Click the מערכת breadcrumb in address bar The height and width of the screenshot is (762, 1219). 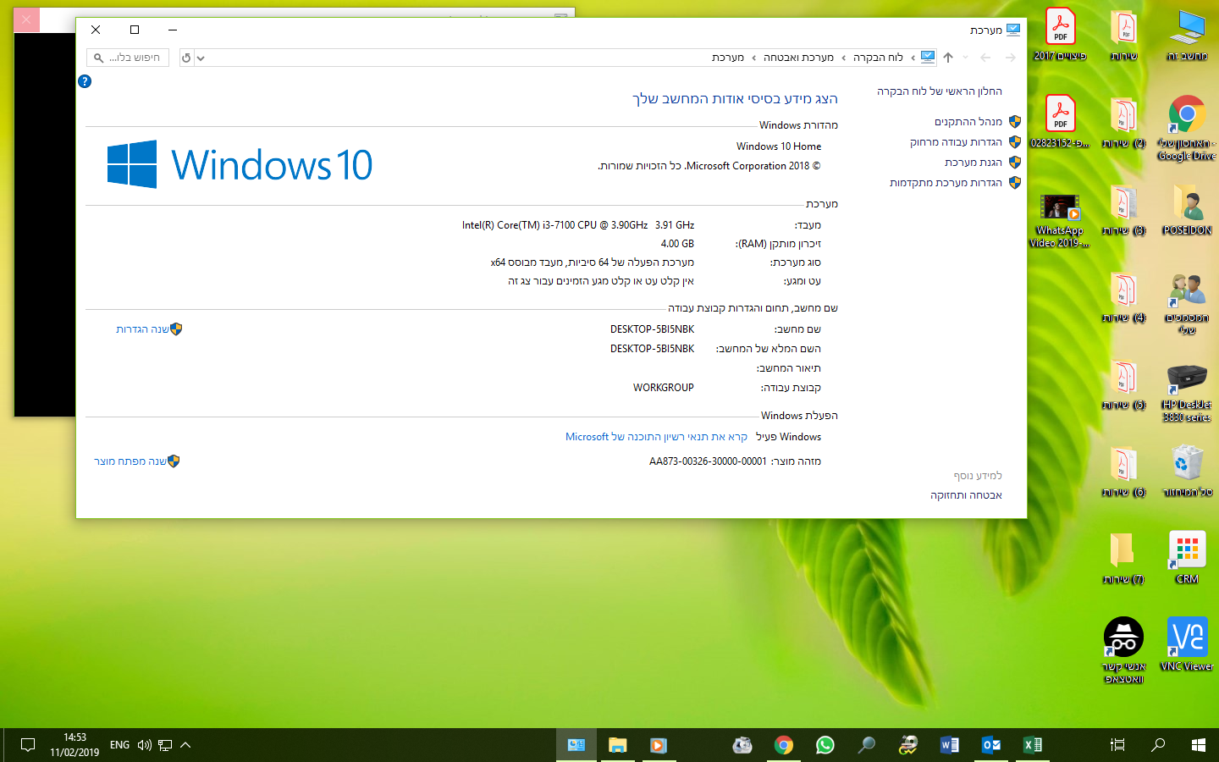coord(728,58)
